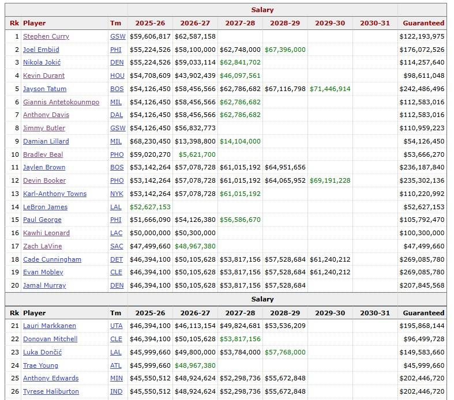Open the NYK team link

pyautogui.click(x=116, y=194)
